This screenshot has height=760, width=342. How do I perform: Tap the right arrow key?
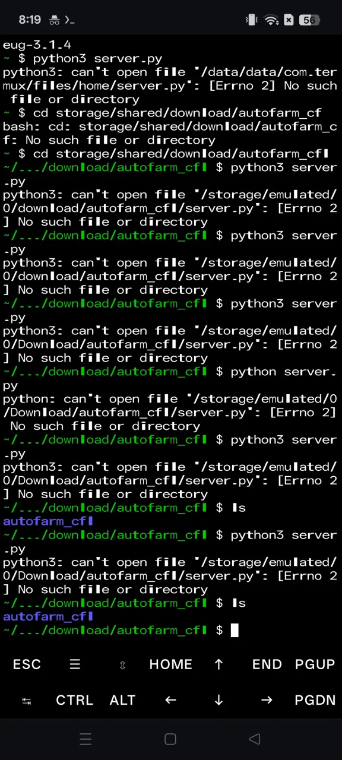267,700
